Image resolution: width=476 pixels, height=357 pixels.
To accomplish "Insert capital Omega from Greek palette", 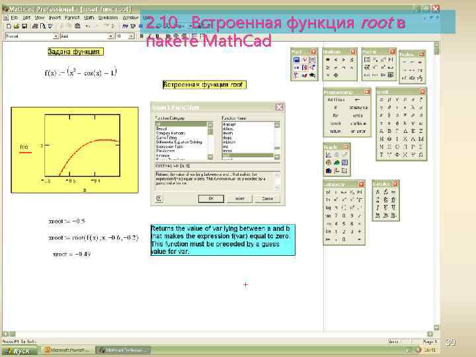I will [x=420, y=155].
